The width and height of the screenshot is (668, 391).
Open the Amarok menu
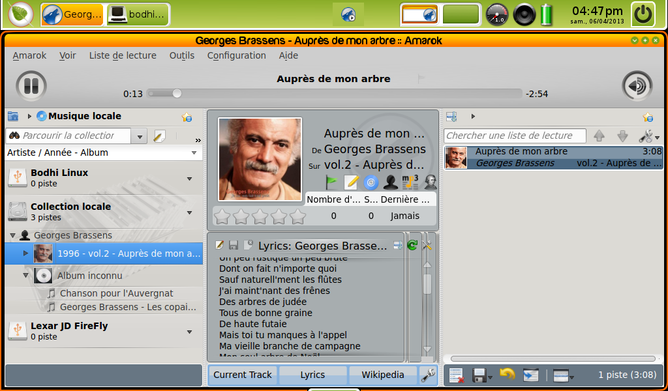click(29, 56)
